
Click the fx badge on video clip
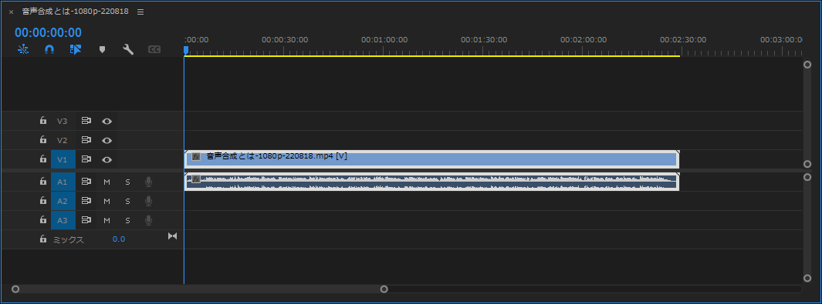(196, 156)
